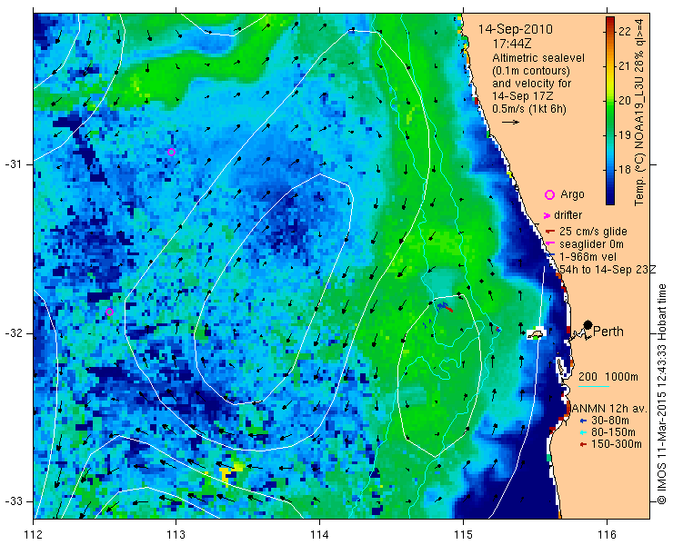673x545 pixels.
Task: Click the black Perth city dot
Action: point(588,324)
